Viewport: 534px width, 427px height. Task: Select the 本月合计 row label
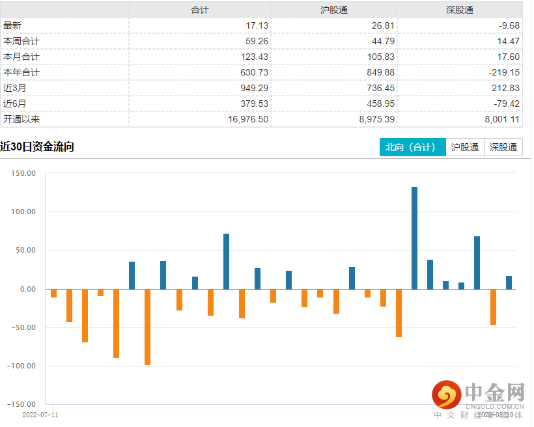point(21,57)
